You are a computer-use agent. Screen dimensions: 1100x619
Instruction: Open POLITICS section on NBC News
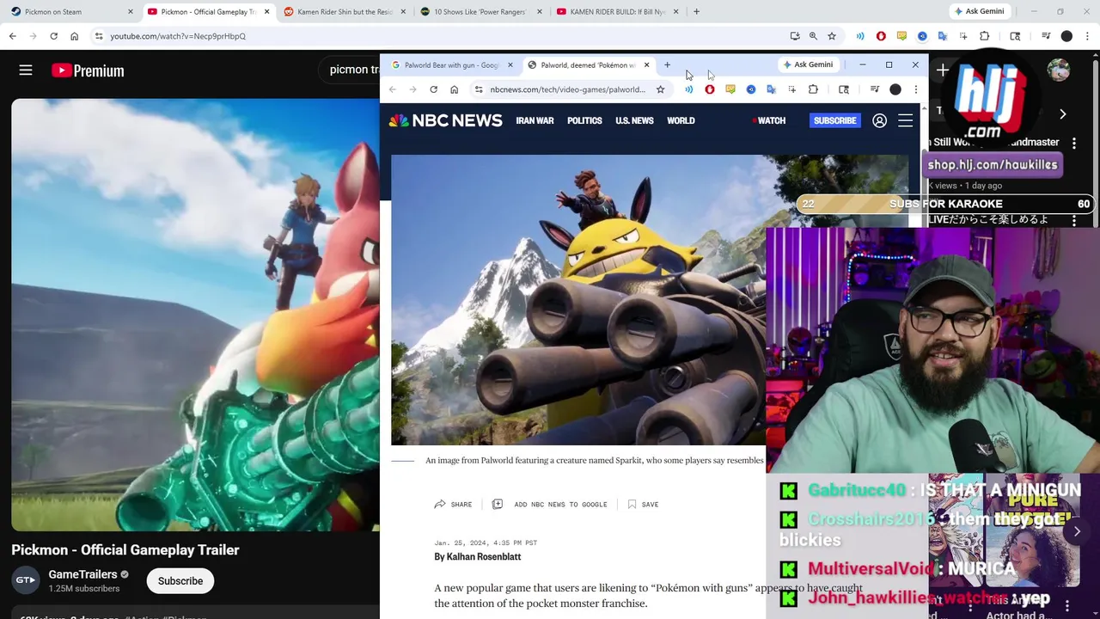coord(584,121)
